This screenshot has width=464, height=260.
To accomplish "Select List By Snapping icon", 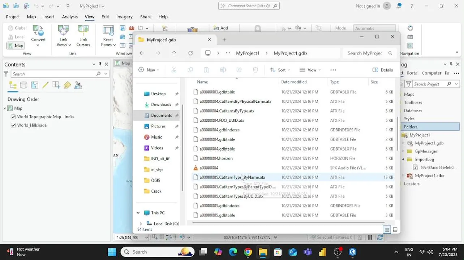I will [x=56, y=85].
